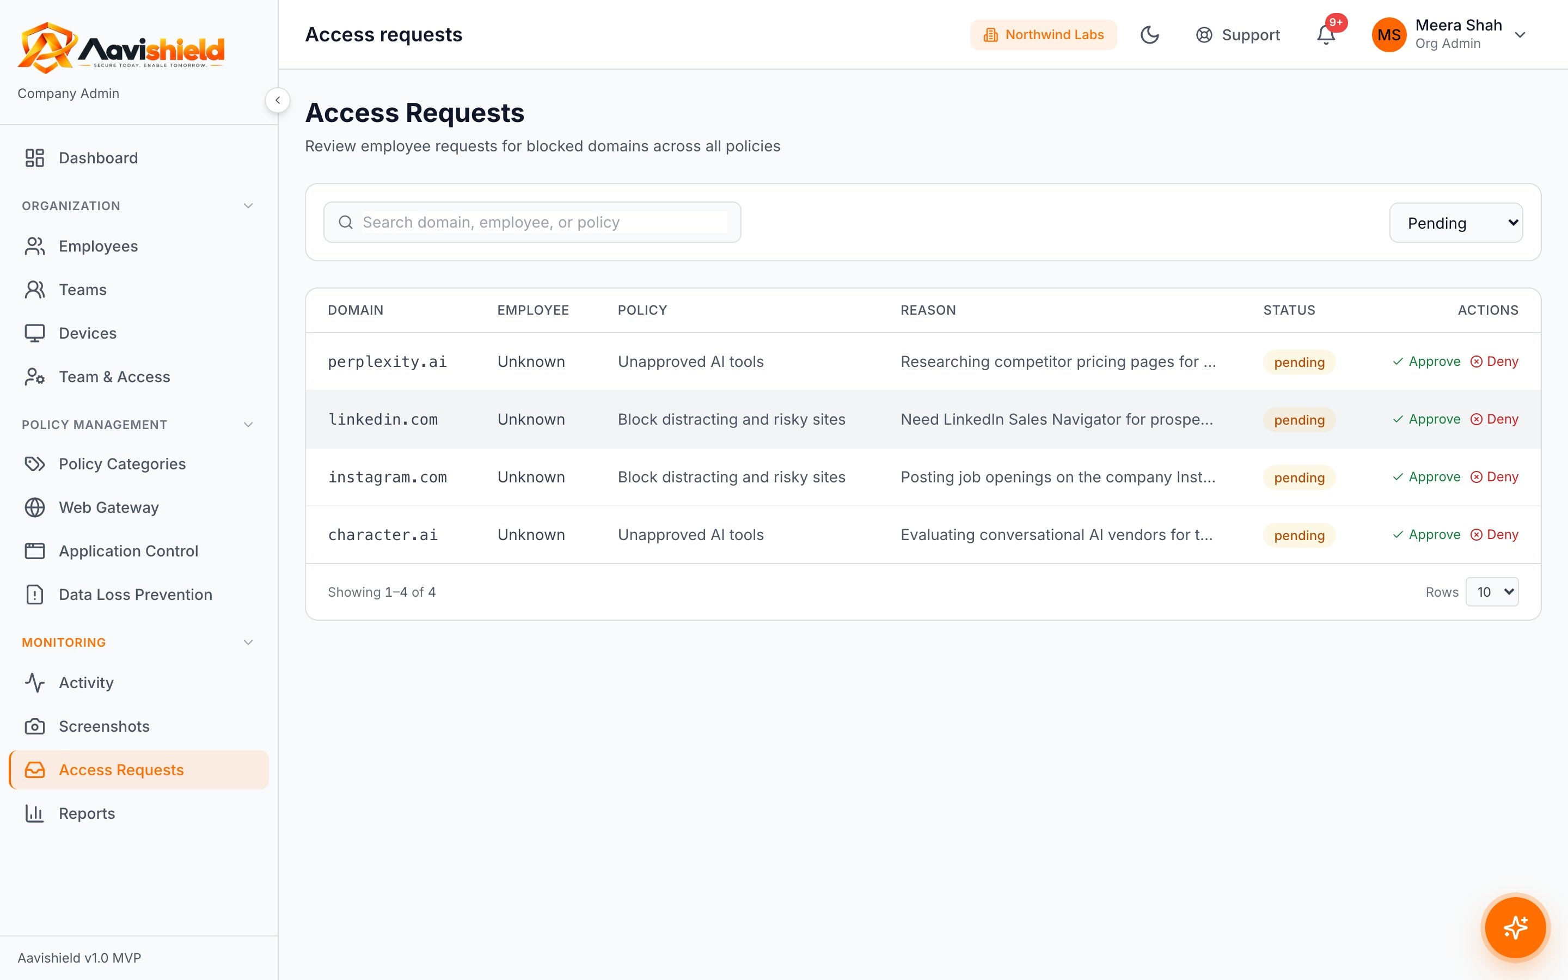Collapse the Policy Management section chevron

(x=248, y=425)
